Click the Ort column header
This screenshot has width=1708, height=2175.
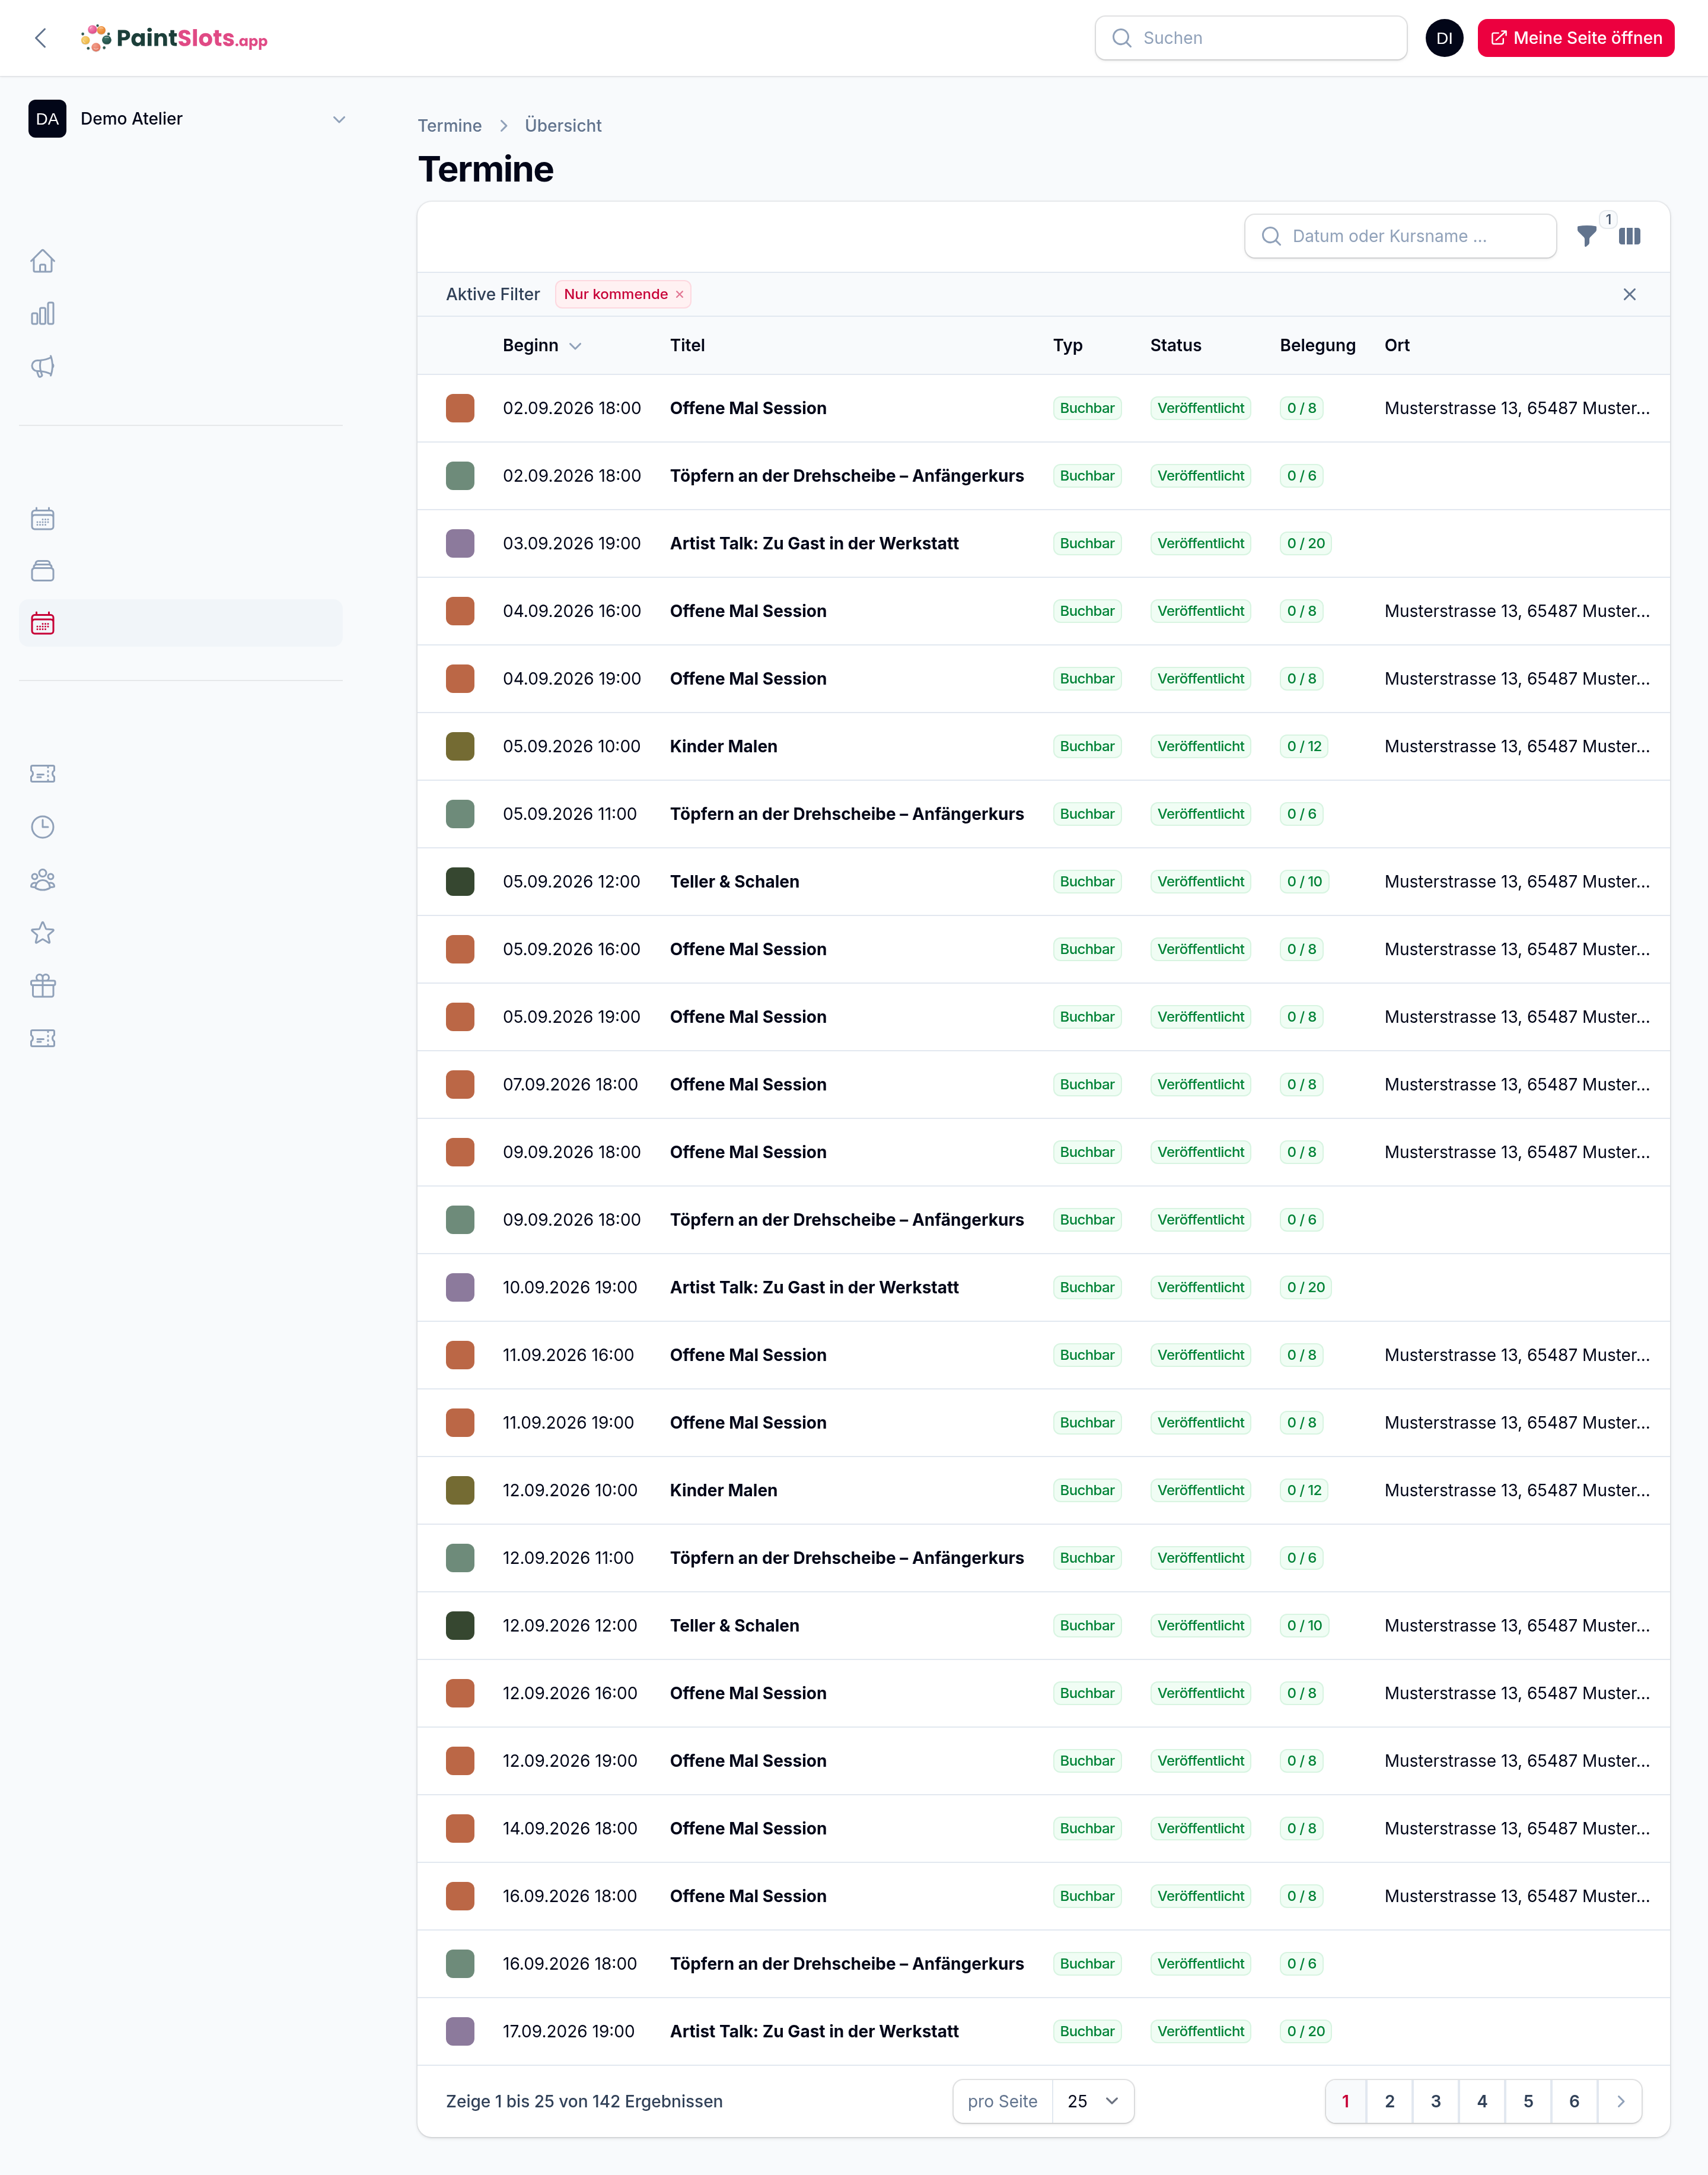[x=1397, y=345]
